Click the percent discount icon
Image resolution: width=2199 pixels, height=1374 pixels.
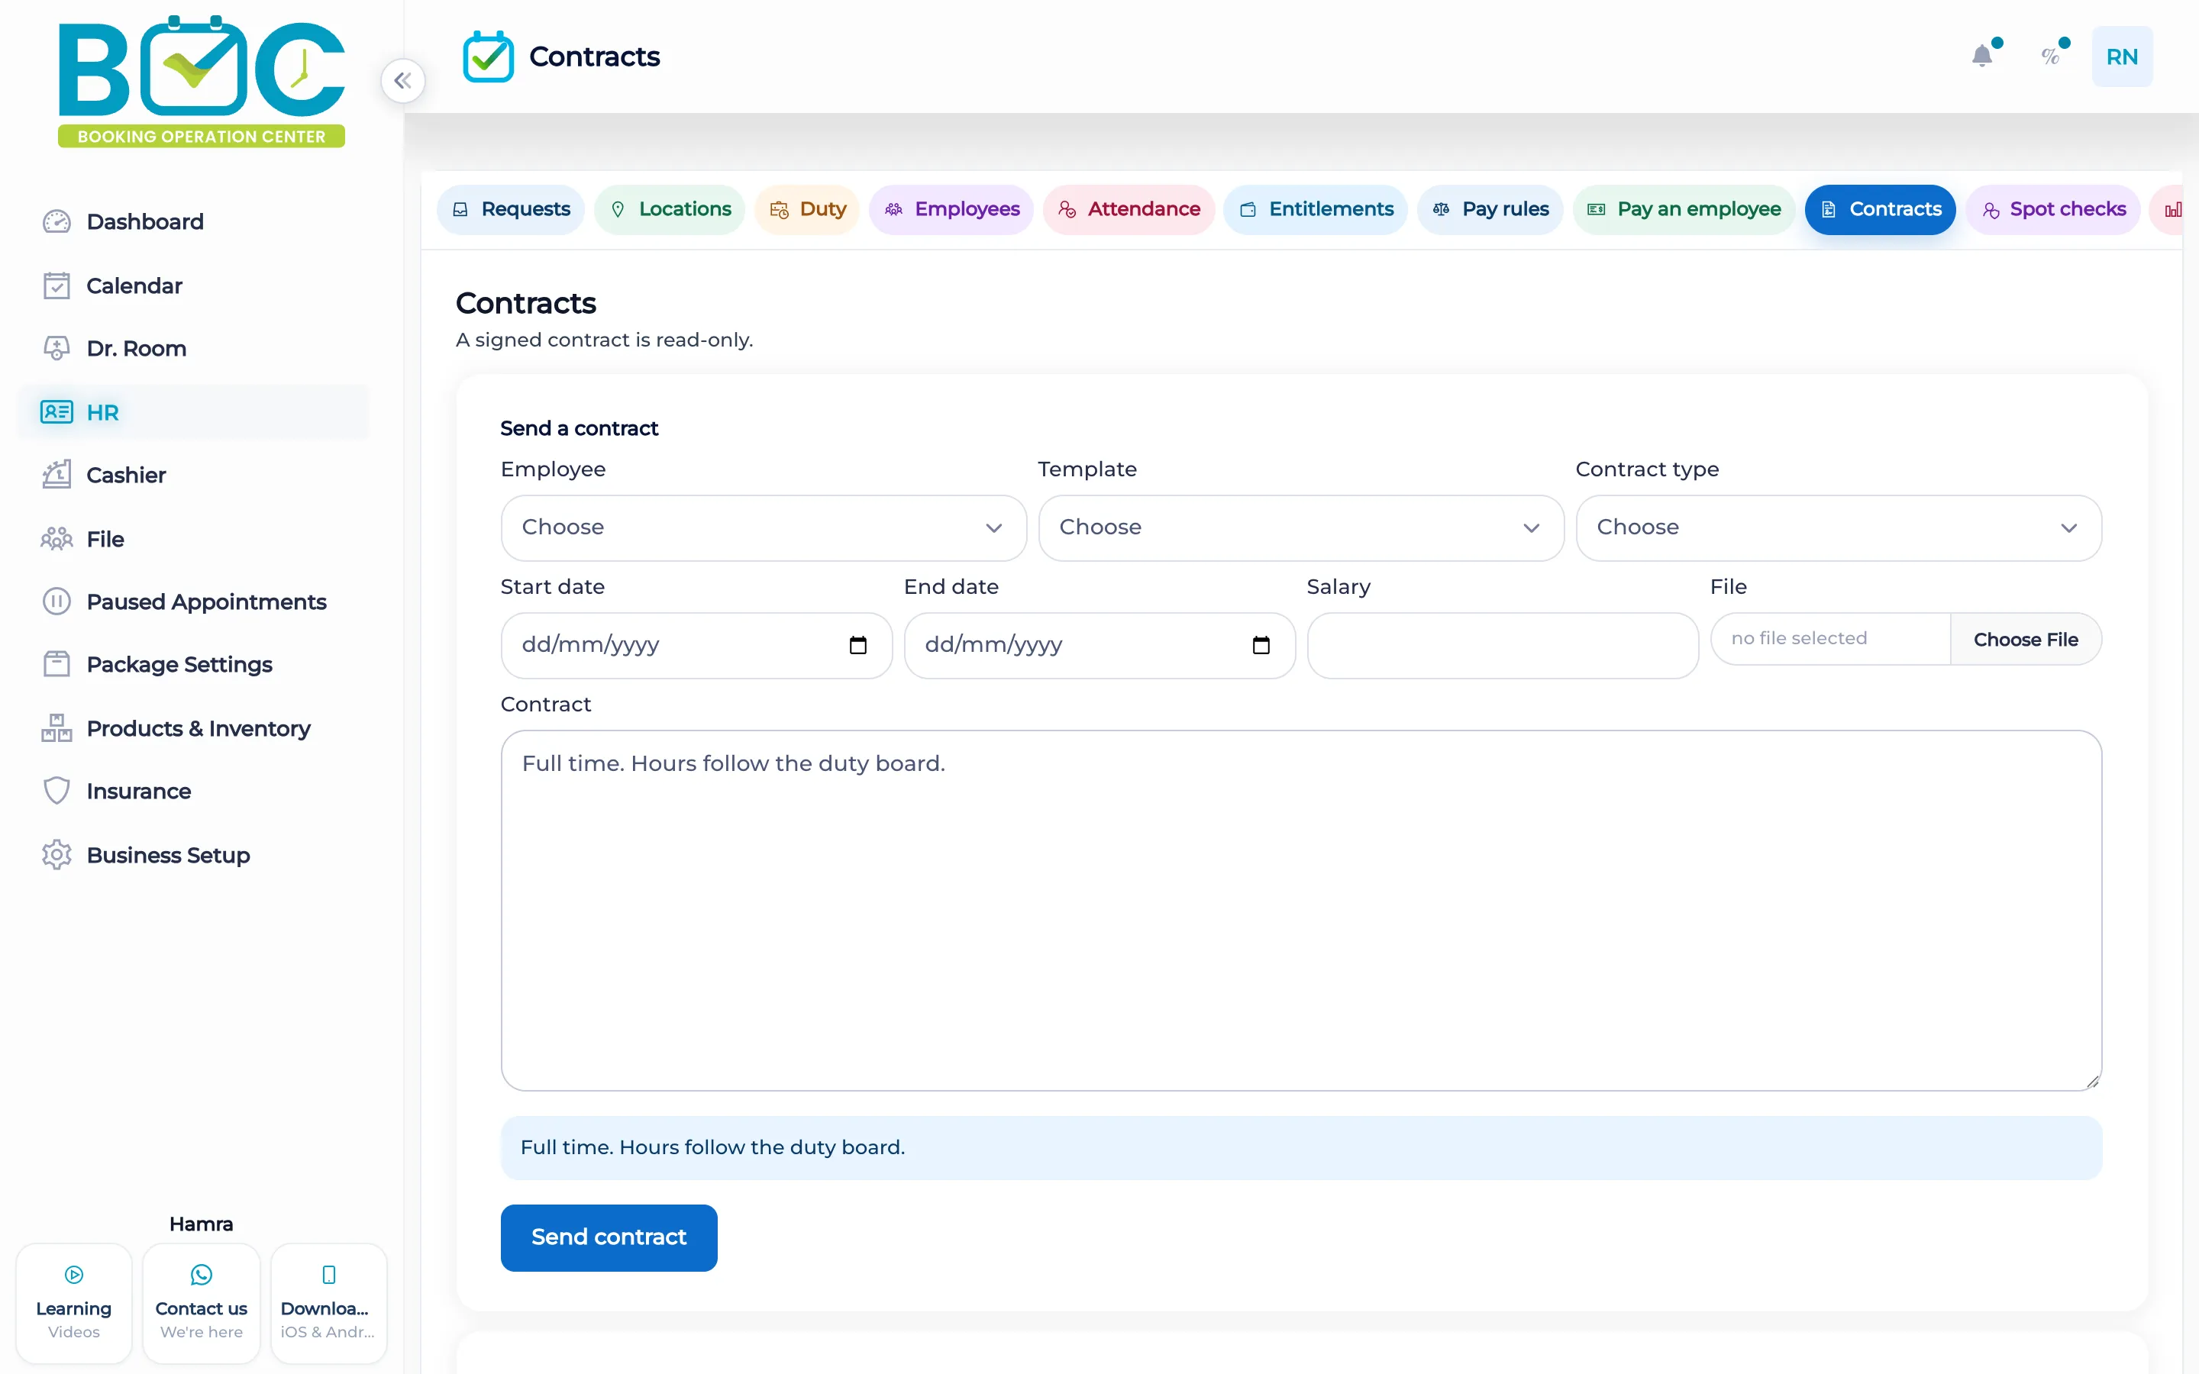coord(2051,56)
